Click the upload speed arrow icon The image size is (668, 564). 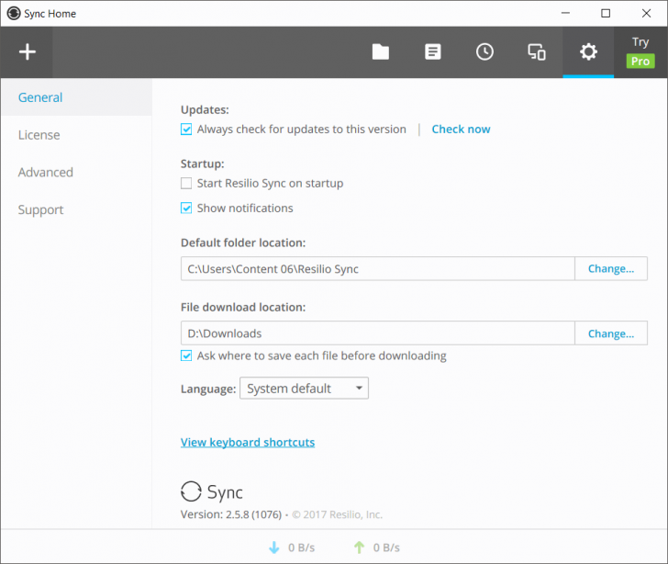point(359,547)
